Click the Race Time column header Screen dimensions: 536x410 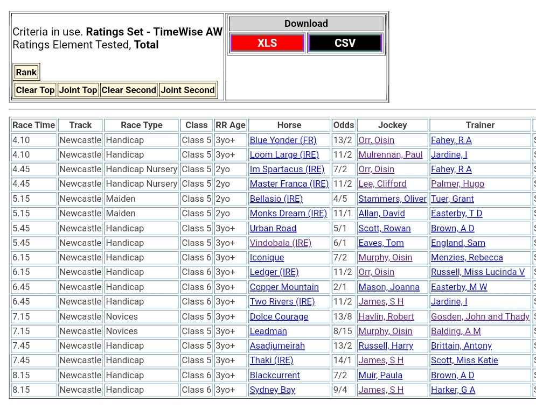click(x=33, y=125)
